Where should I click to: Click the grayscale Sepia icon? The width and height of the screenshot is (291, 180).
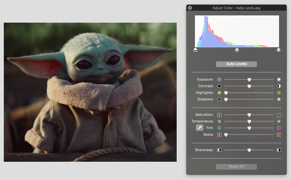pos(220,135)
